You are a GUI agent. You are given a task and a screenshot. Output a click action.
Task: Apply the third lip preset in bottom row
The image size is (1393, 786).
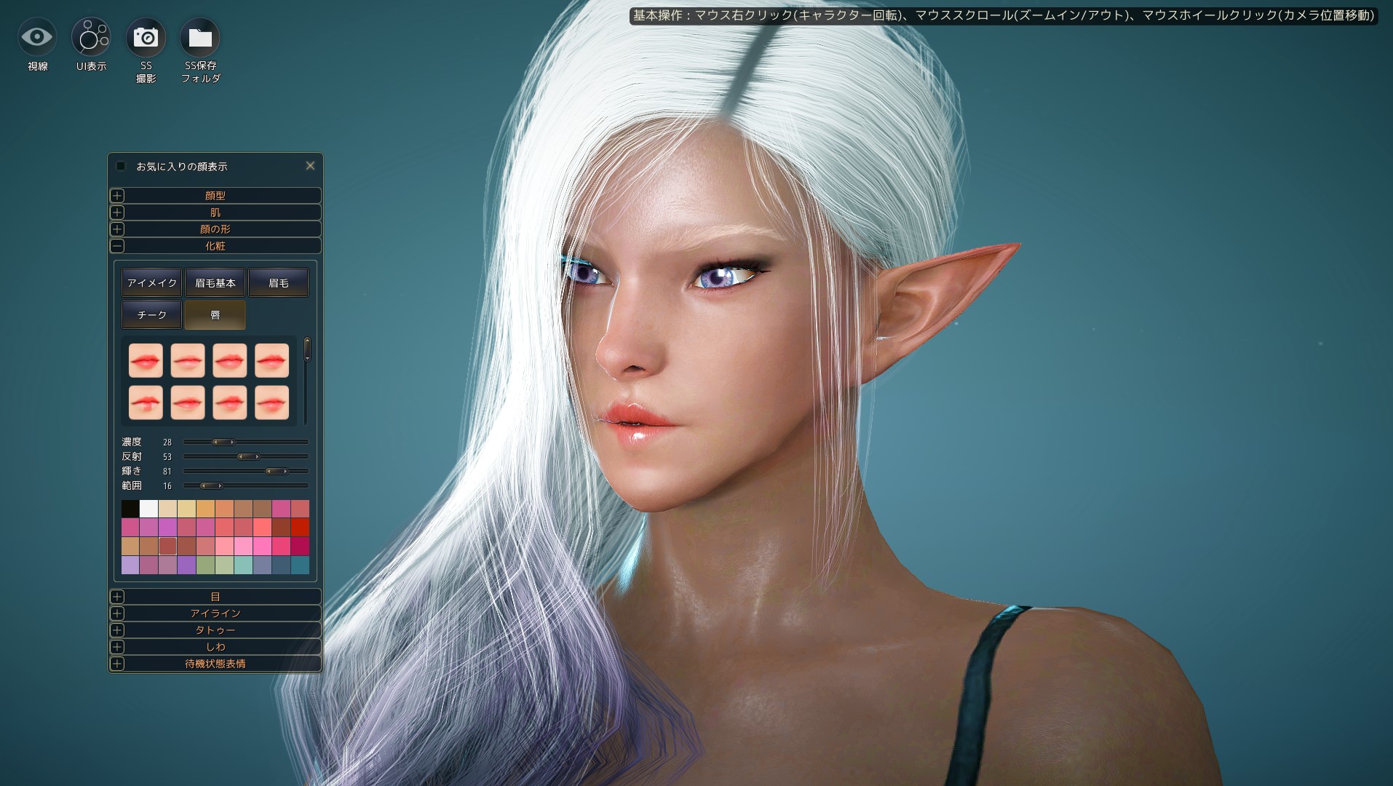[230, 402]
